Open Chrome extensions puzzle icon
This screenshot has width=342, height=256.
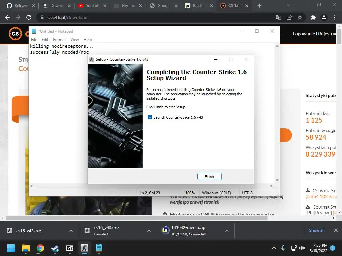313,17
